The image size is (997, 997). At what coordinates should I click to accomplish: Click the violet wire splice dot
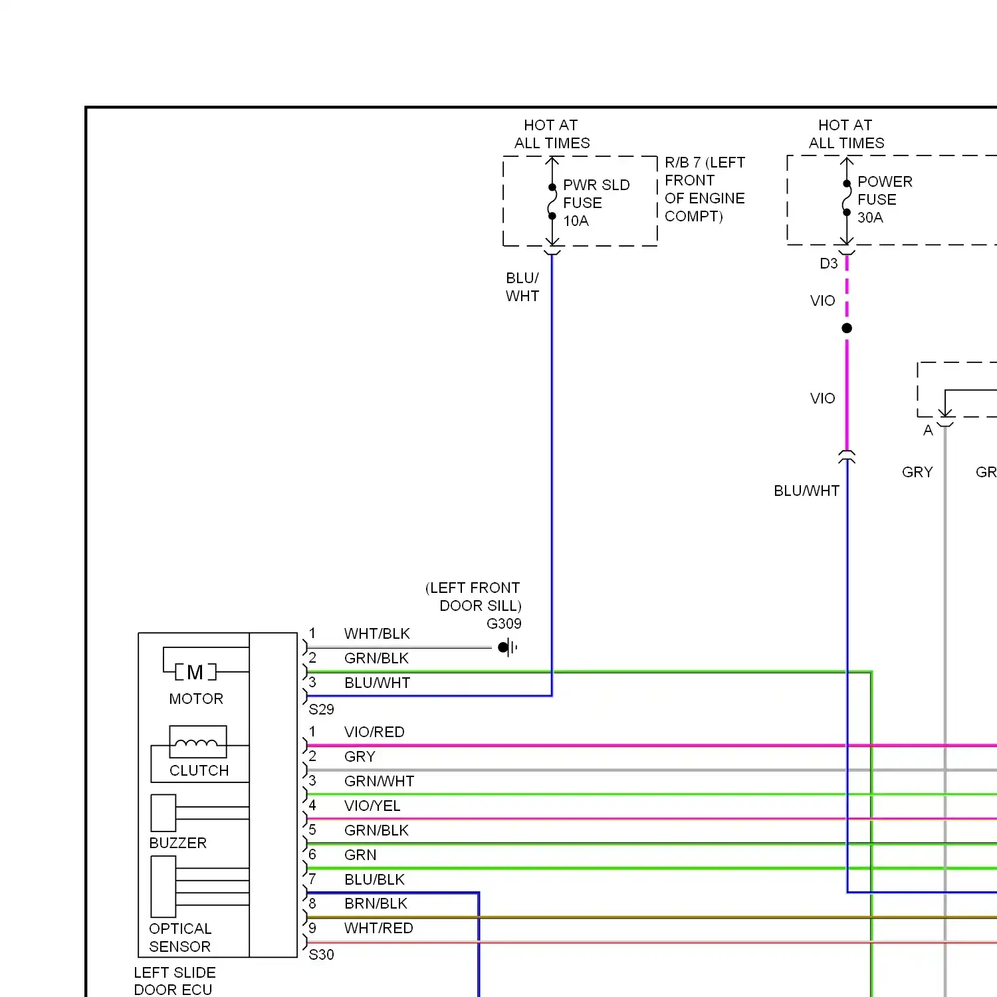click(x=847, y=328)
